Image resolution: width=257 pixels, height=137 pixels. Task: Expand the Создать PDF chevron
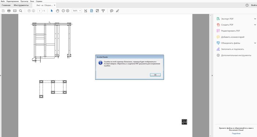coord(255,25)
